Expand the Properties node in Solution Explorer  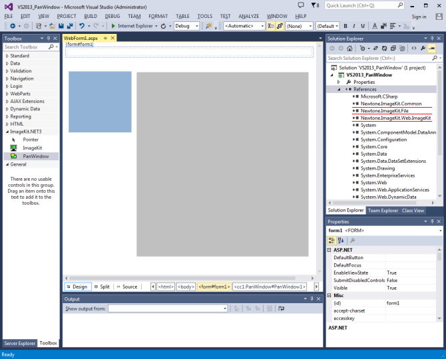pos(338,82)
